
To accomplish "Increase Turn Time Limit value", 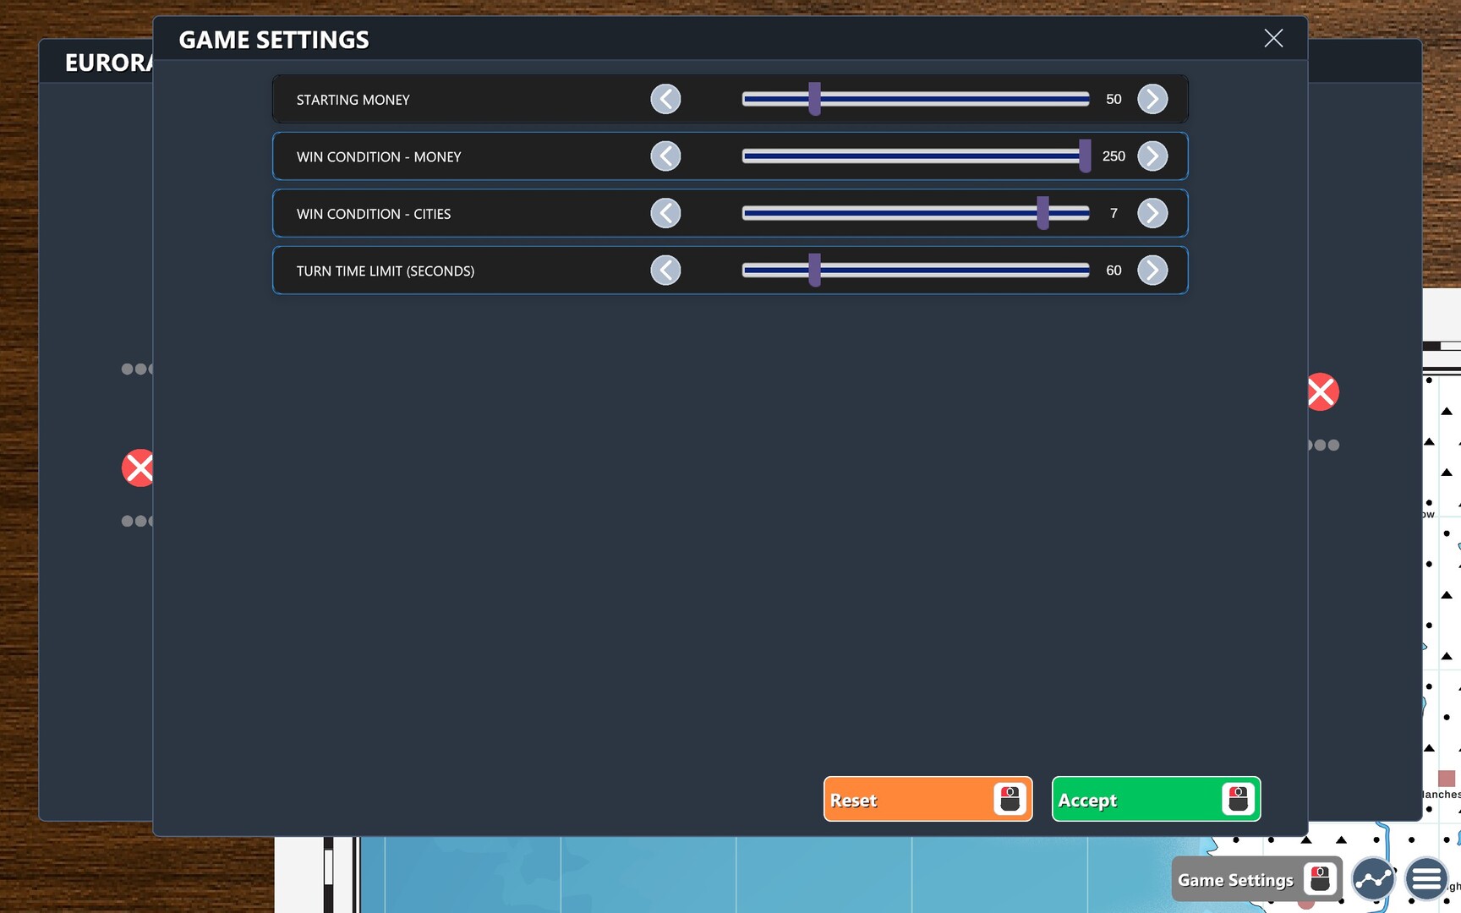I will click(1152, 270).
